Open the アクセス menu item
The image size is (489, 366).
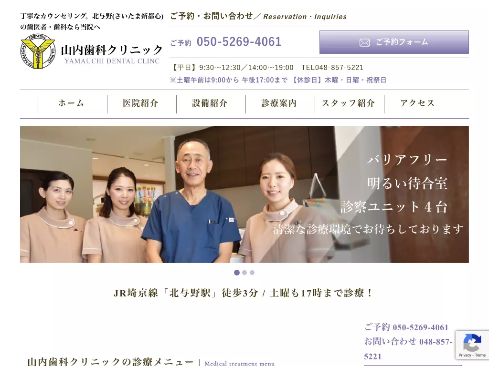[417, 103]
